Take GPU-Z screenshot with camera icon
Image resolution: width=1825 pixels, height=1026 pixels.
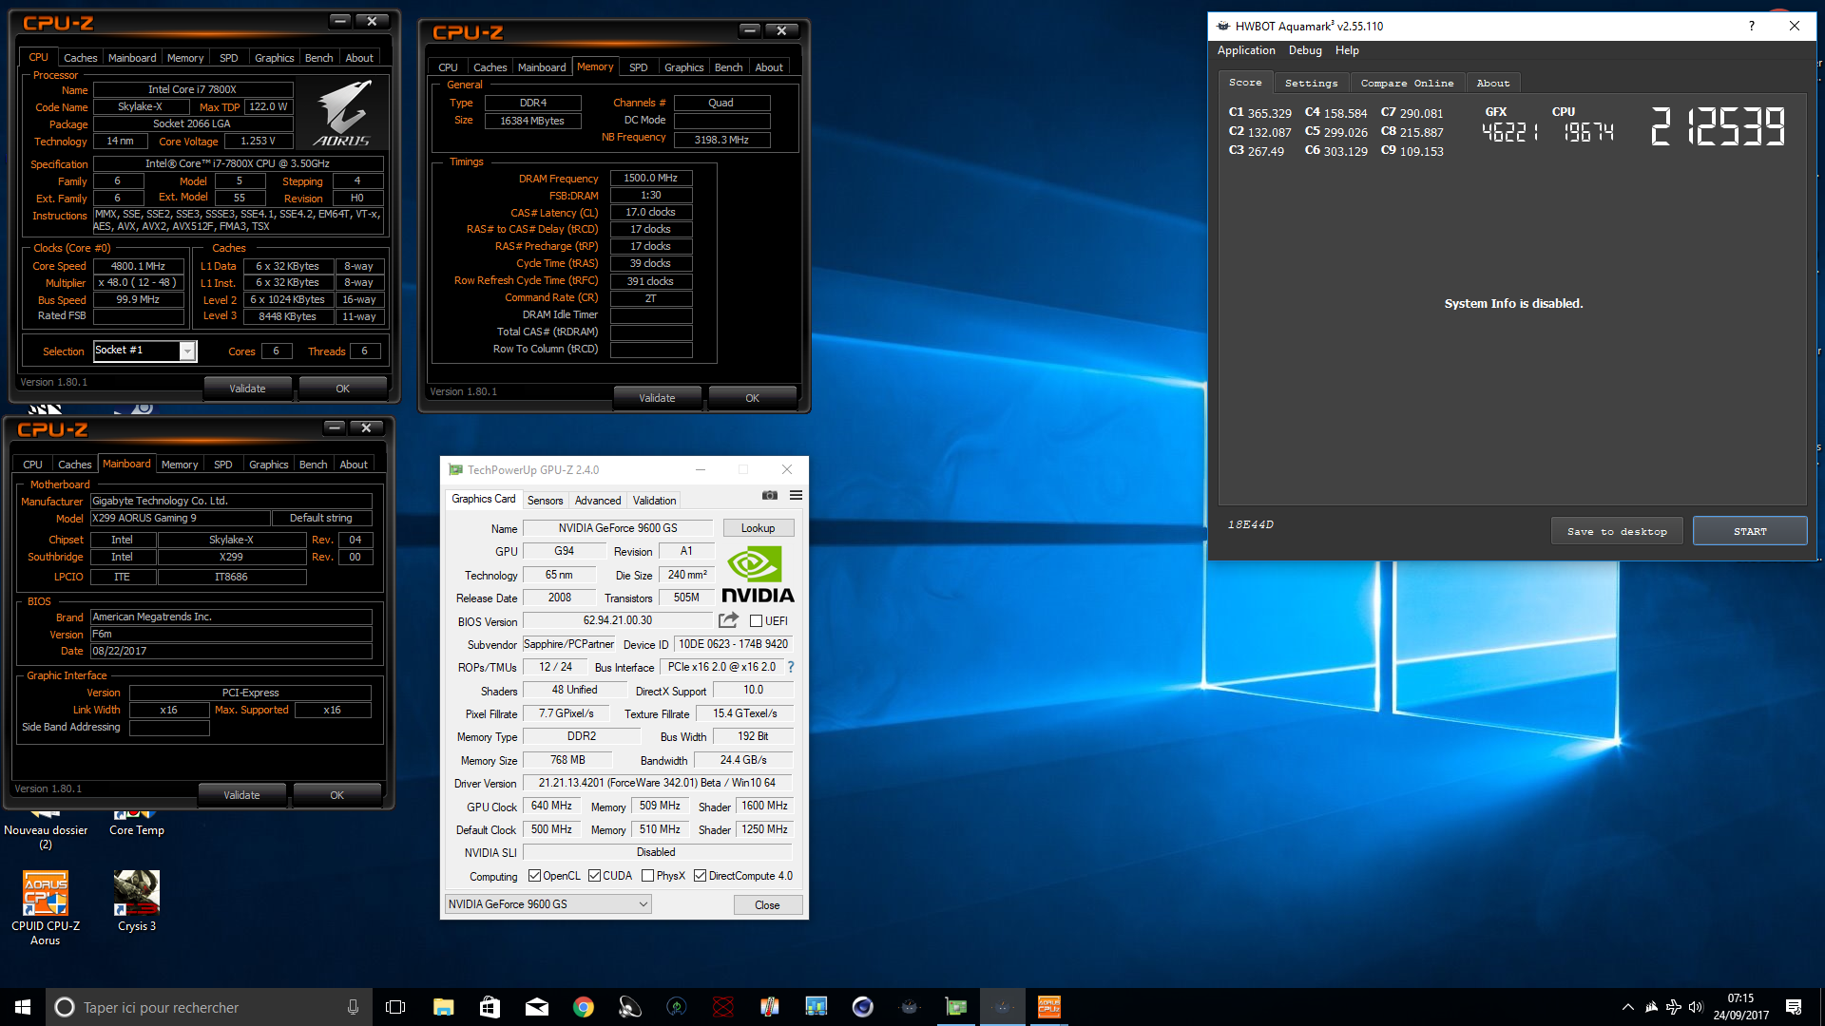(770, 495)
